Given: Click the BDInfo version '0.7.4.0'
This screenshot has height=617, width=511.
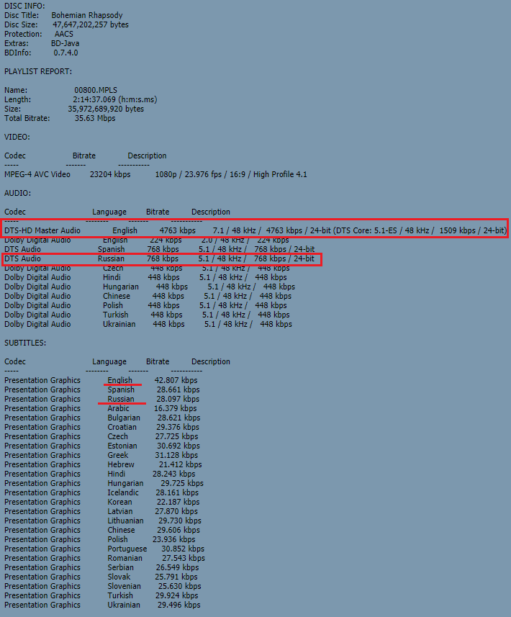Looking at the screenshot, I should click(x=65, y=53).
